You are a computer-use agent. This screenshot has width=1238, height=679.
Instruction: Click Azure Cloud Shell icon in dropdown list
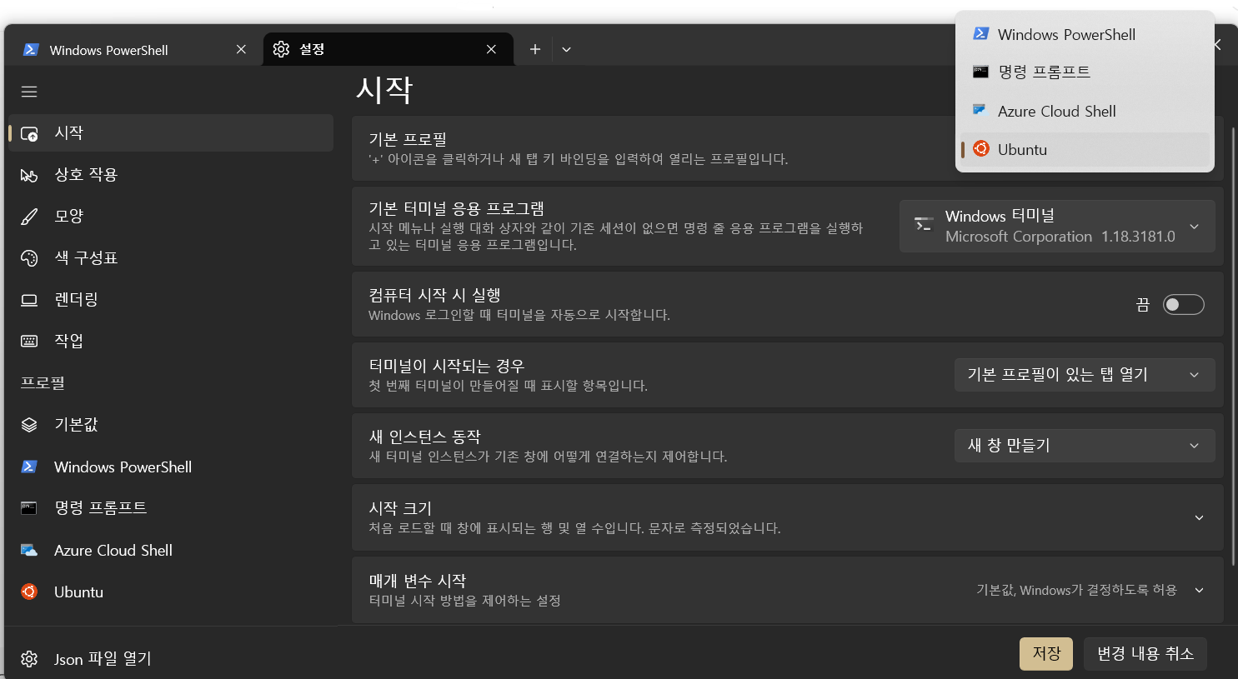pyautogui.click(x=981, y=110)
